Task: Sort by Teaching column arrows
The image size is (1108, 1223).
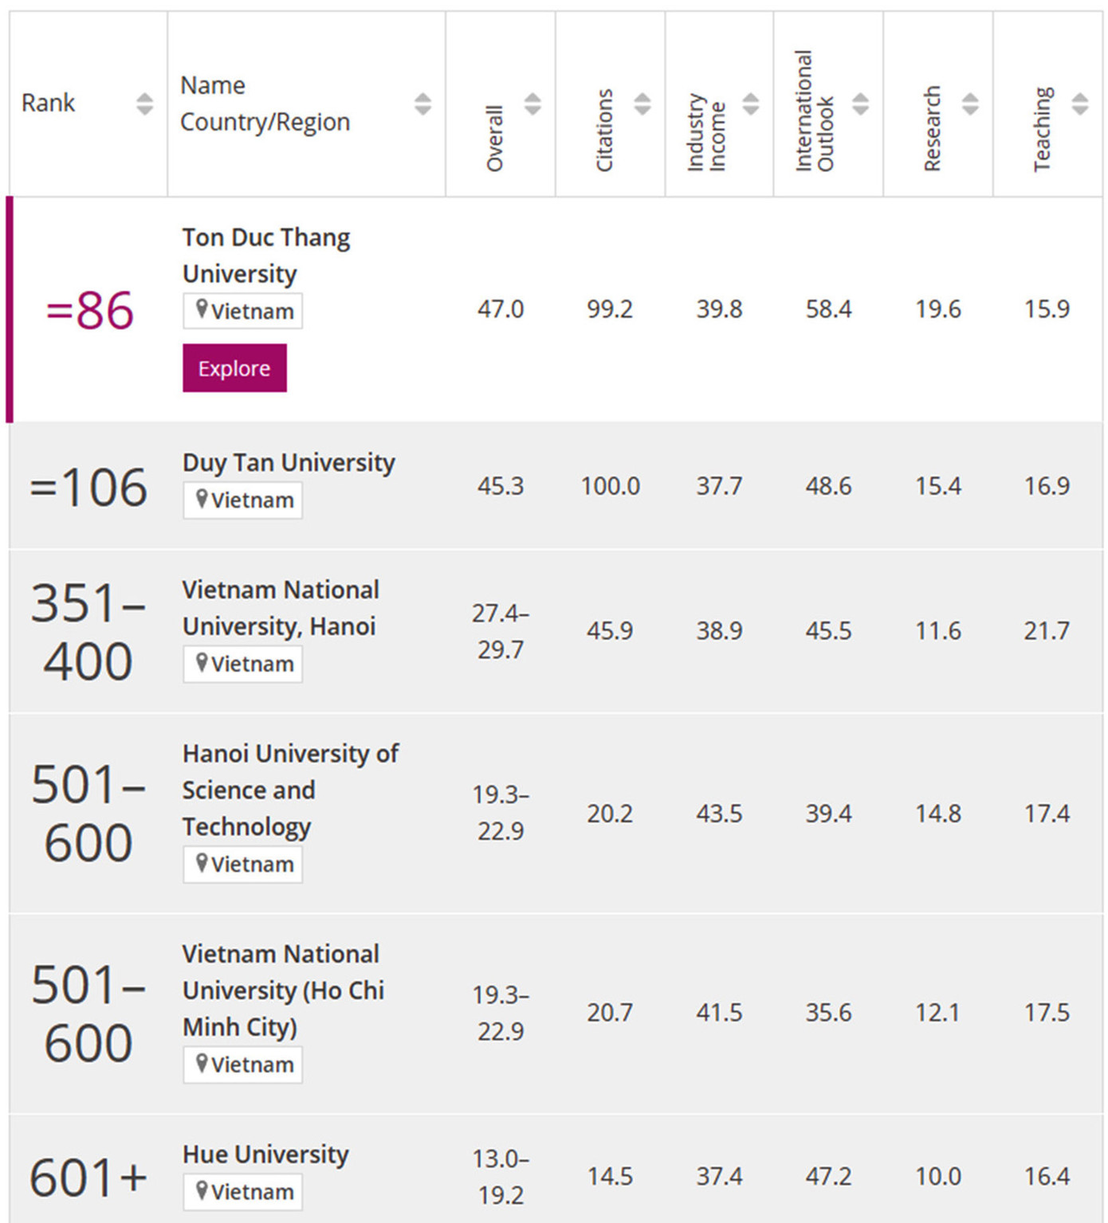Action: coord(1079,104)
